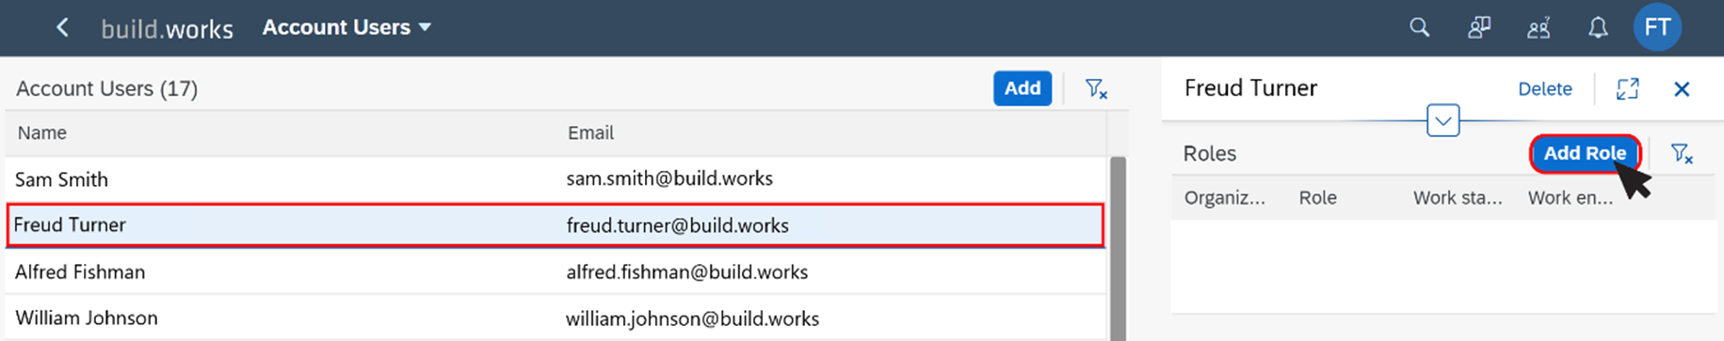Click the Add button for account users
The height and width of the screenshot is (341, 1724).
(x=1023, y=88)
